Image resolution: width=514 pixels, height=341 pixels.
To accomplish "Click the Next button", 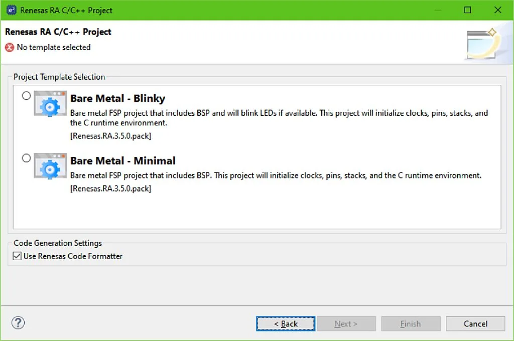I will coord(346,324).
